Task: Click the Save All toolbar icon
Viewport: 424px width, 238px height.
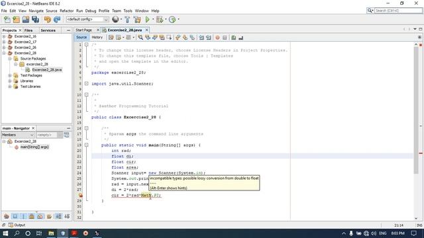Action: 35,19
